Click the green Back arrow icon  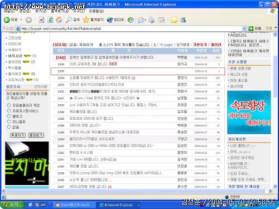coord(7,20)
